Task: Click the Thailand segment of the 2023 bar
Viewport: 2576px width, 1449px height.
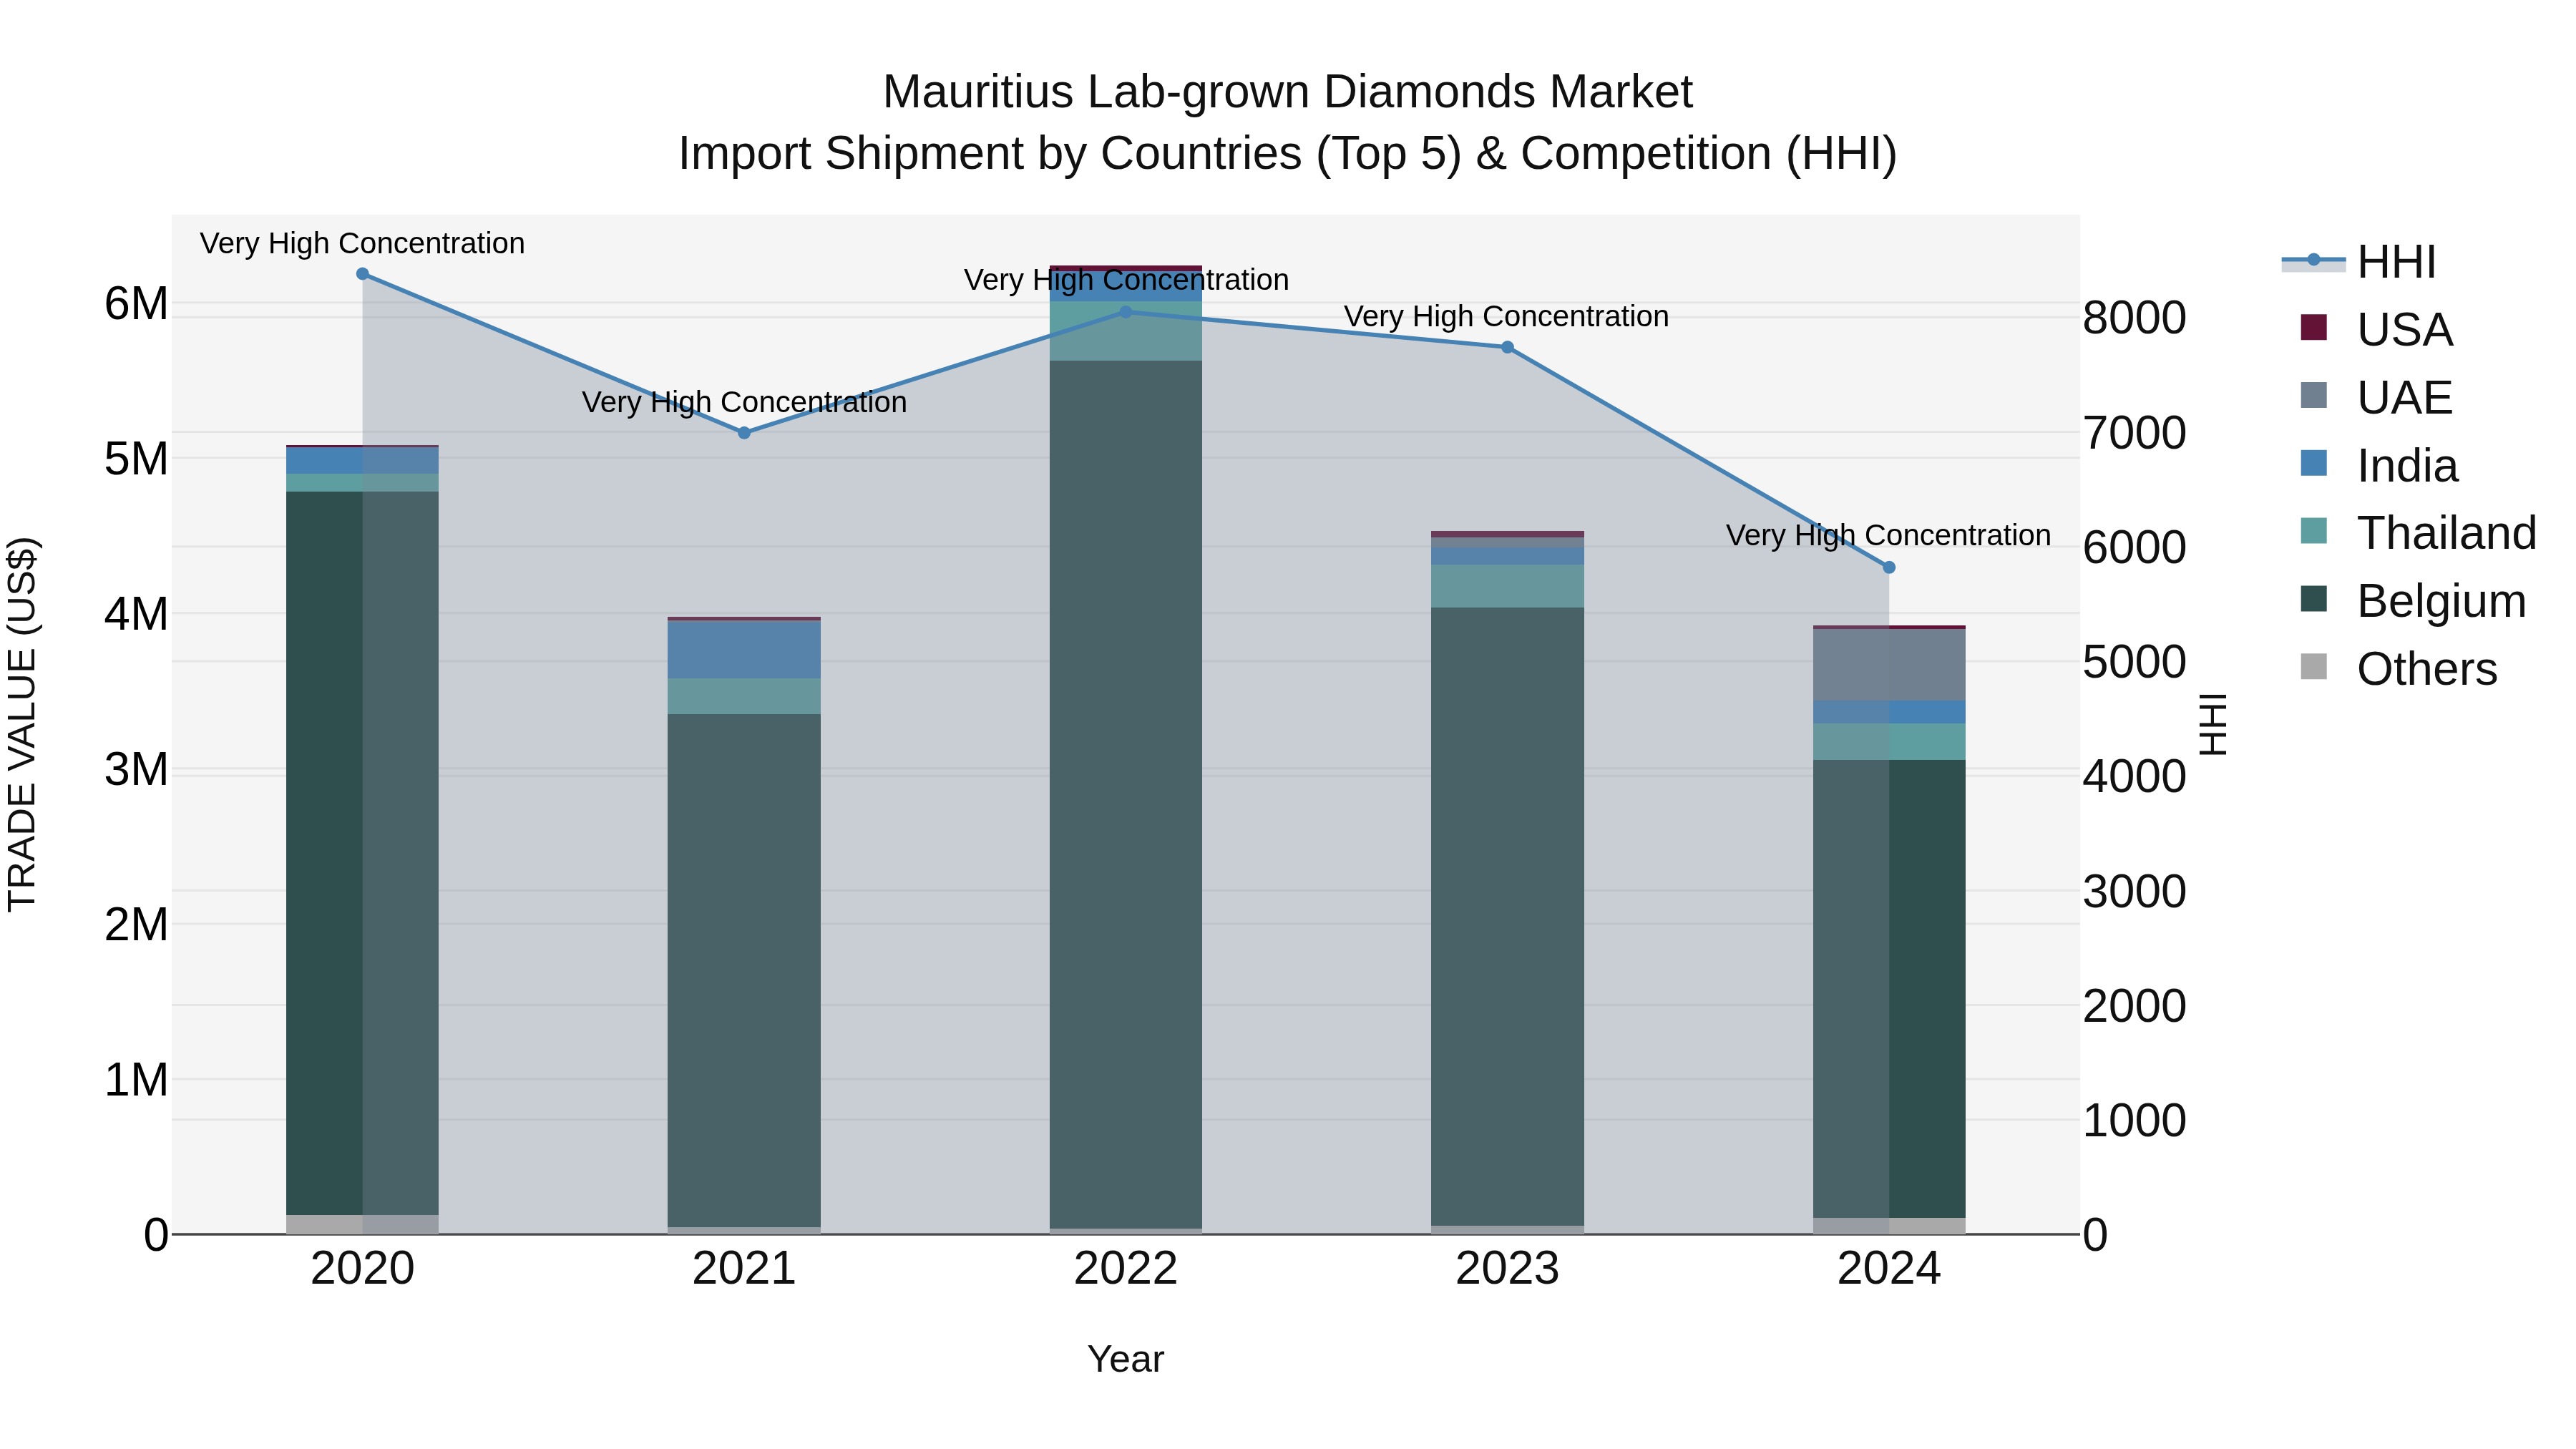Action: 1508,586
